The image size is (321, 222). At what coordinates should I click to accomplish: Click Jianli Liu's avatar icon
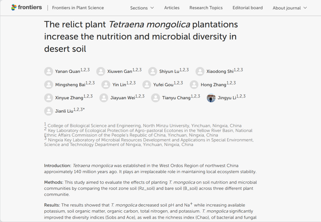[x=48, y=111]
